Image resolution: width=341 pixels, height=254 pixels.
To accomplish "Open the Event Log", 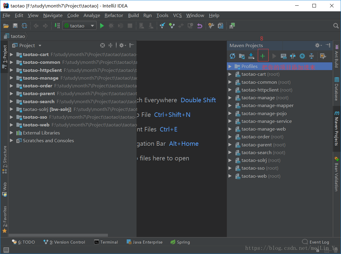I will pyautogui.click(x=316, y=242).
